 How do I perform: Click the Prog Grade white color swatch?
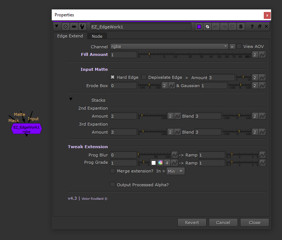[153, 163]
